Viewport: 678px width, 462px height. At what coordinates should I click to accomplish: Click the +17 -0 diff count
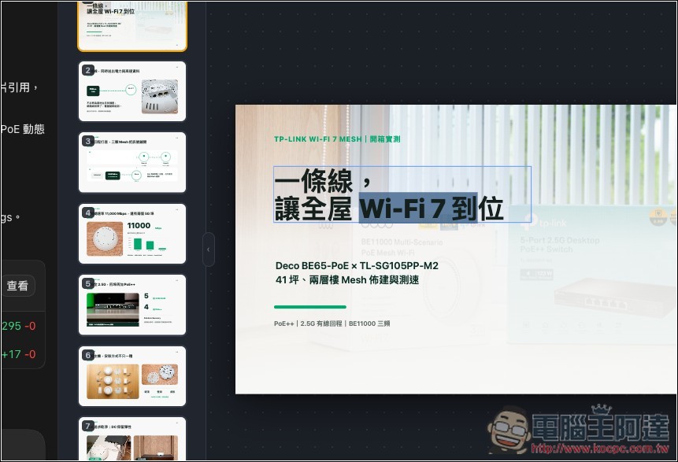(19, 354)
